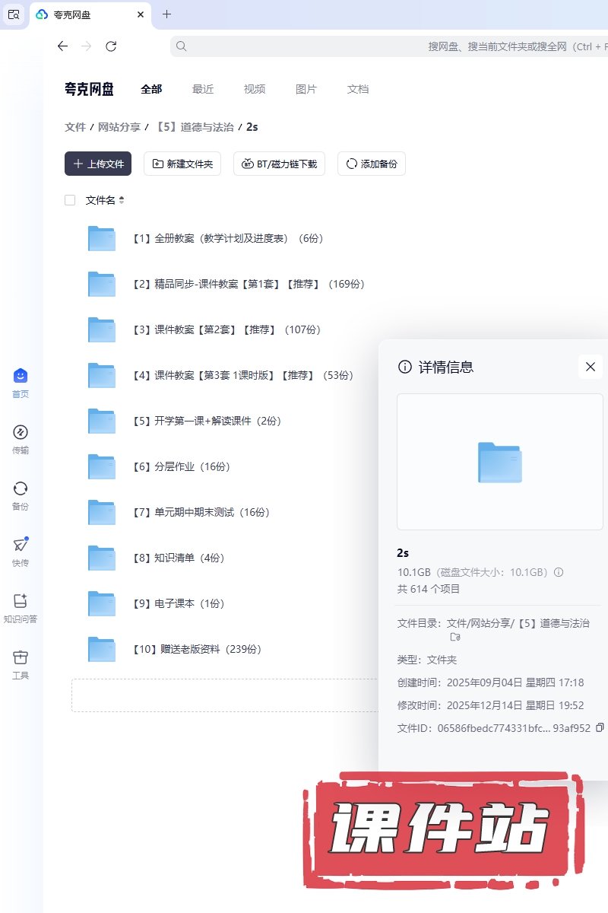
Task: Open the 知识问答 sidebar icon
Action: coord(21,602)
